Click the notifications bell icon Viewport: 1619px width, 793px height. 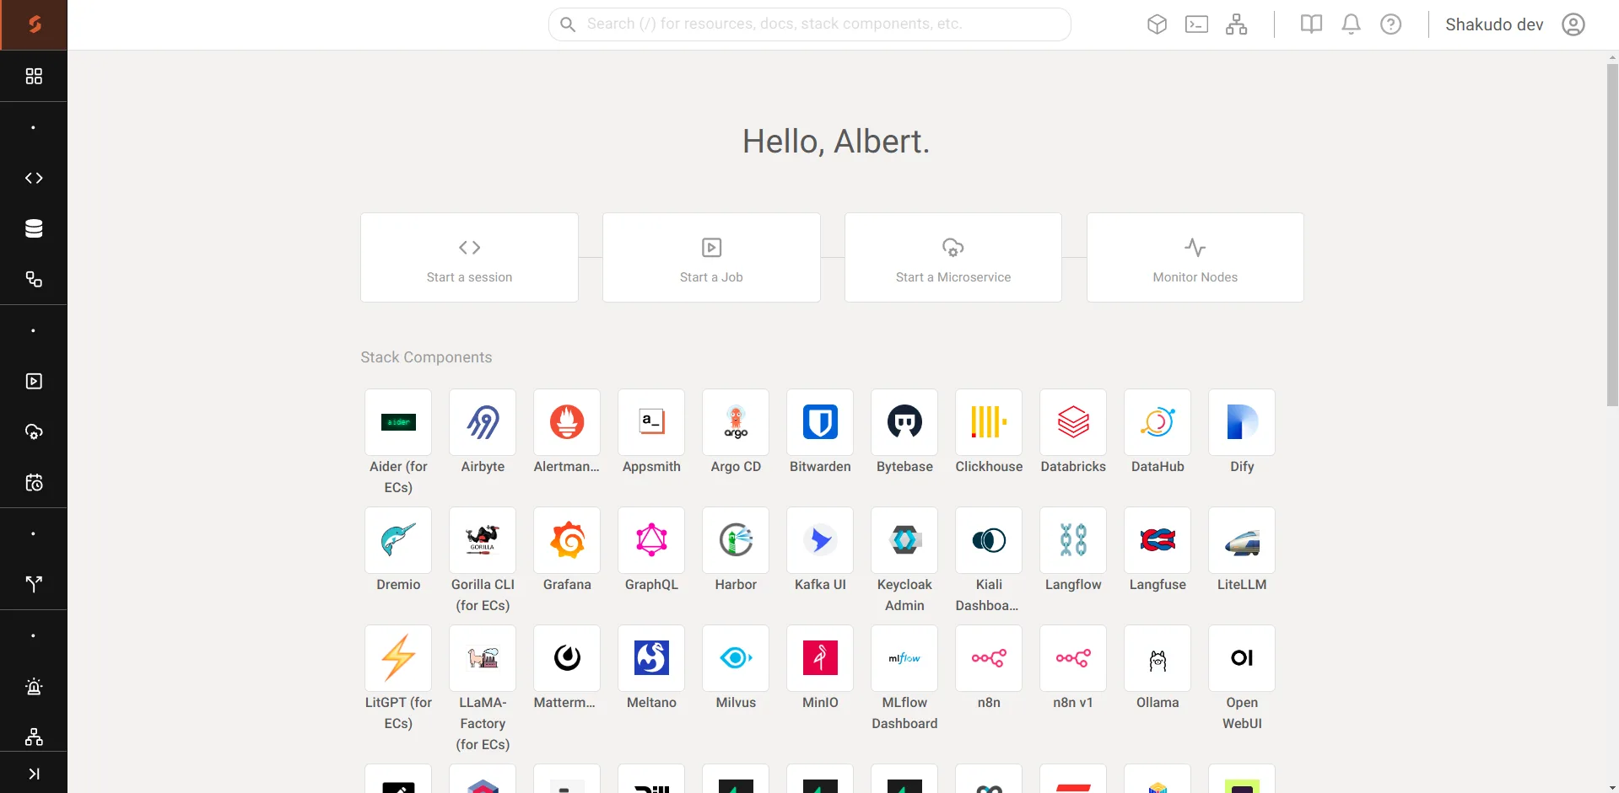1351,24
